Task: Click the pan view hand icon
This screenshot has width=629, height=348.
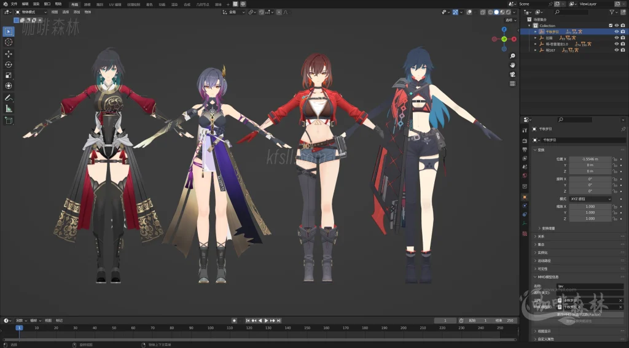Action: (x=512, y=64)
